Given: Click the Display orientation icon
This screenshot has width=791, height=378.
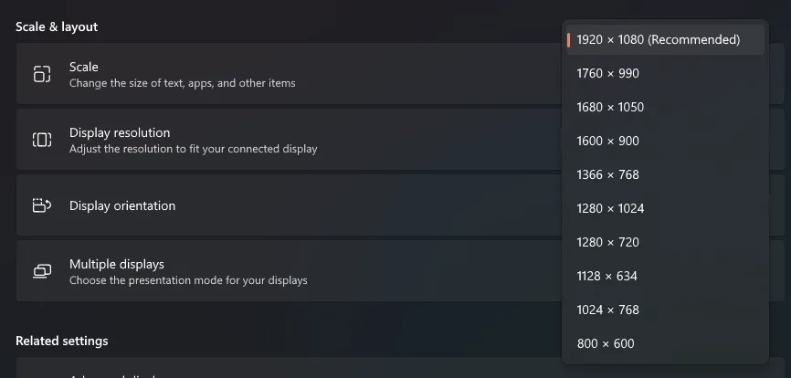Looking at the screenshot, I should pos(42,205).
